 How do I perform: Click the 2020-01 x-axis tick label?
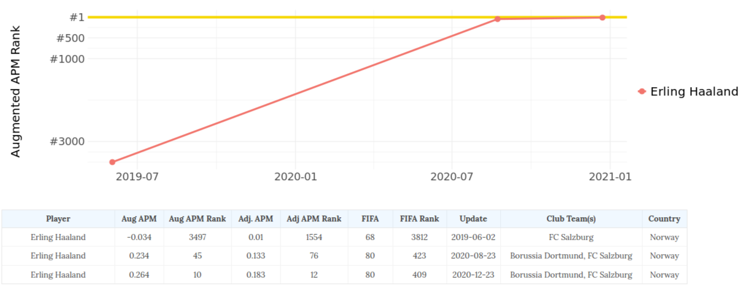tap(295, 177)
